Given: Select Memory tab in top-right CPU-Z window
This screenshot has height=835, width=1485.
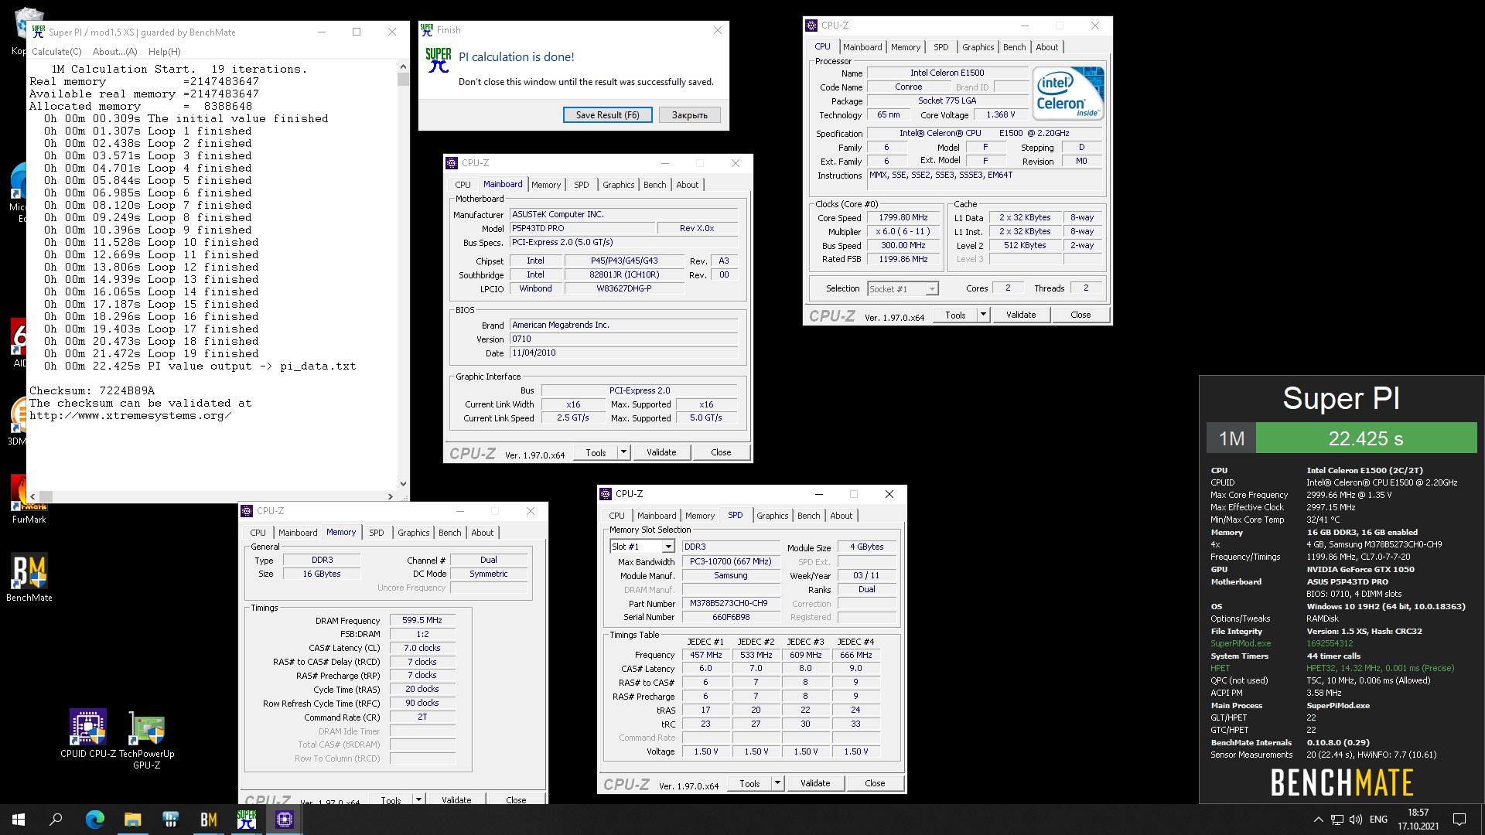Looking at the screenshot, I should click(x=905, y=47).
